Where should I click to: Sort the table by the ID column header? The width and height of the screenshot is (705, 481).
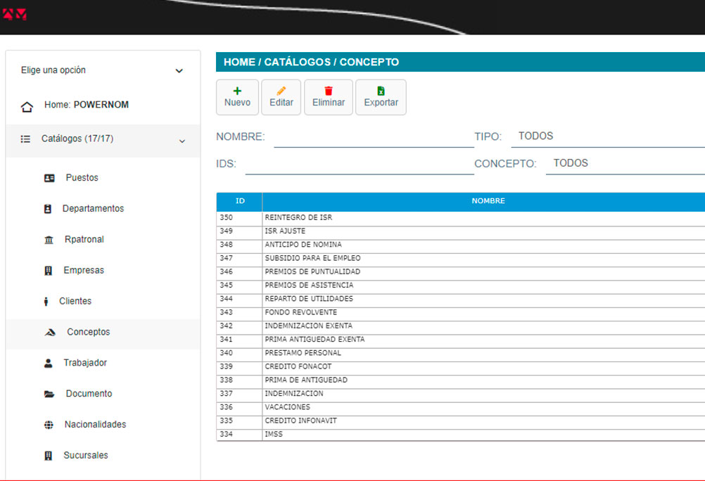coord(240,201)
